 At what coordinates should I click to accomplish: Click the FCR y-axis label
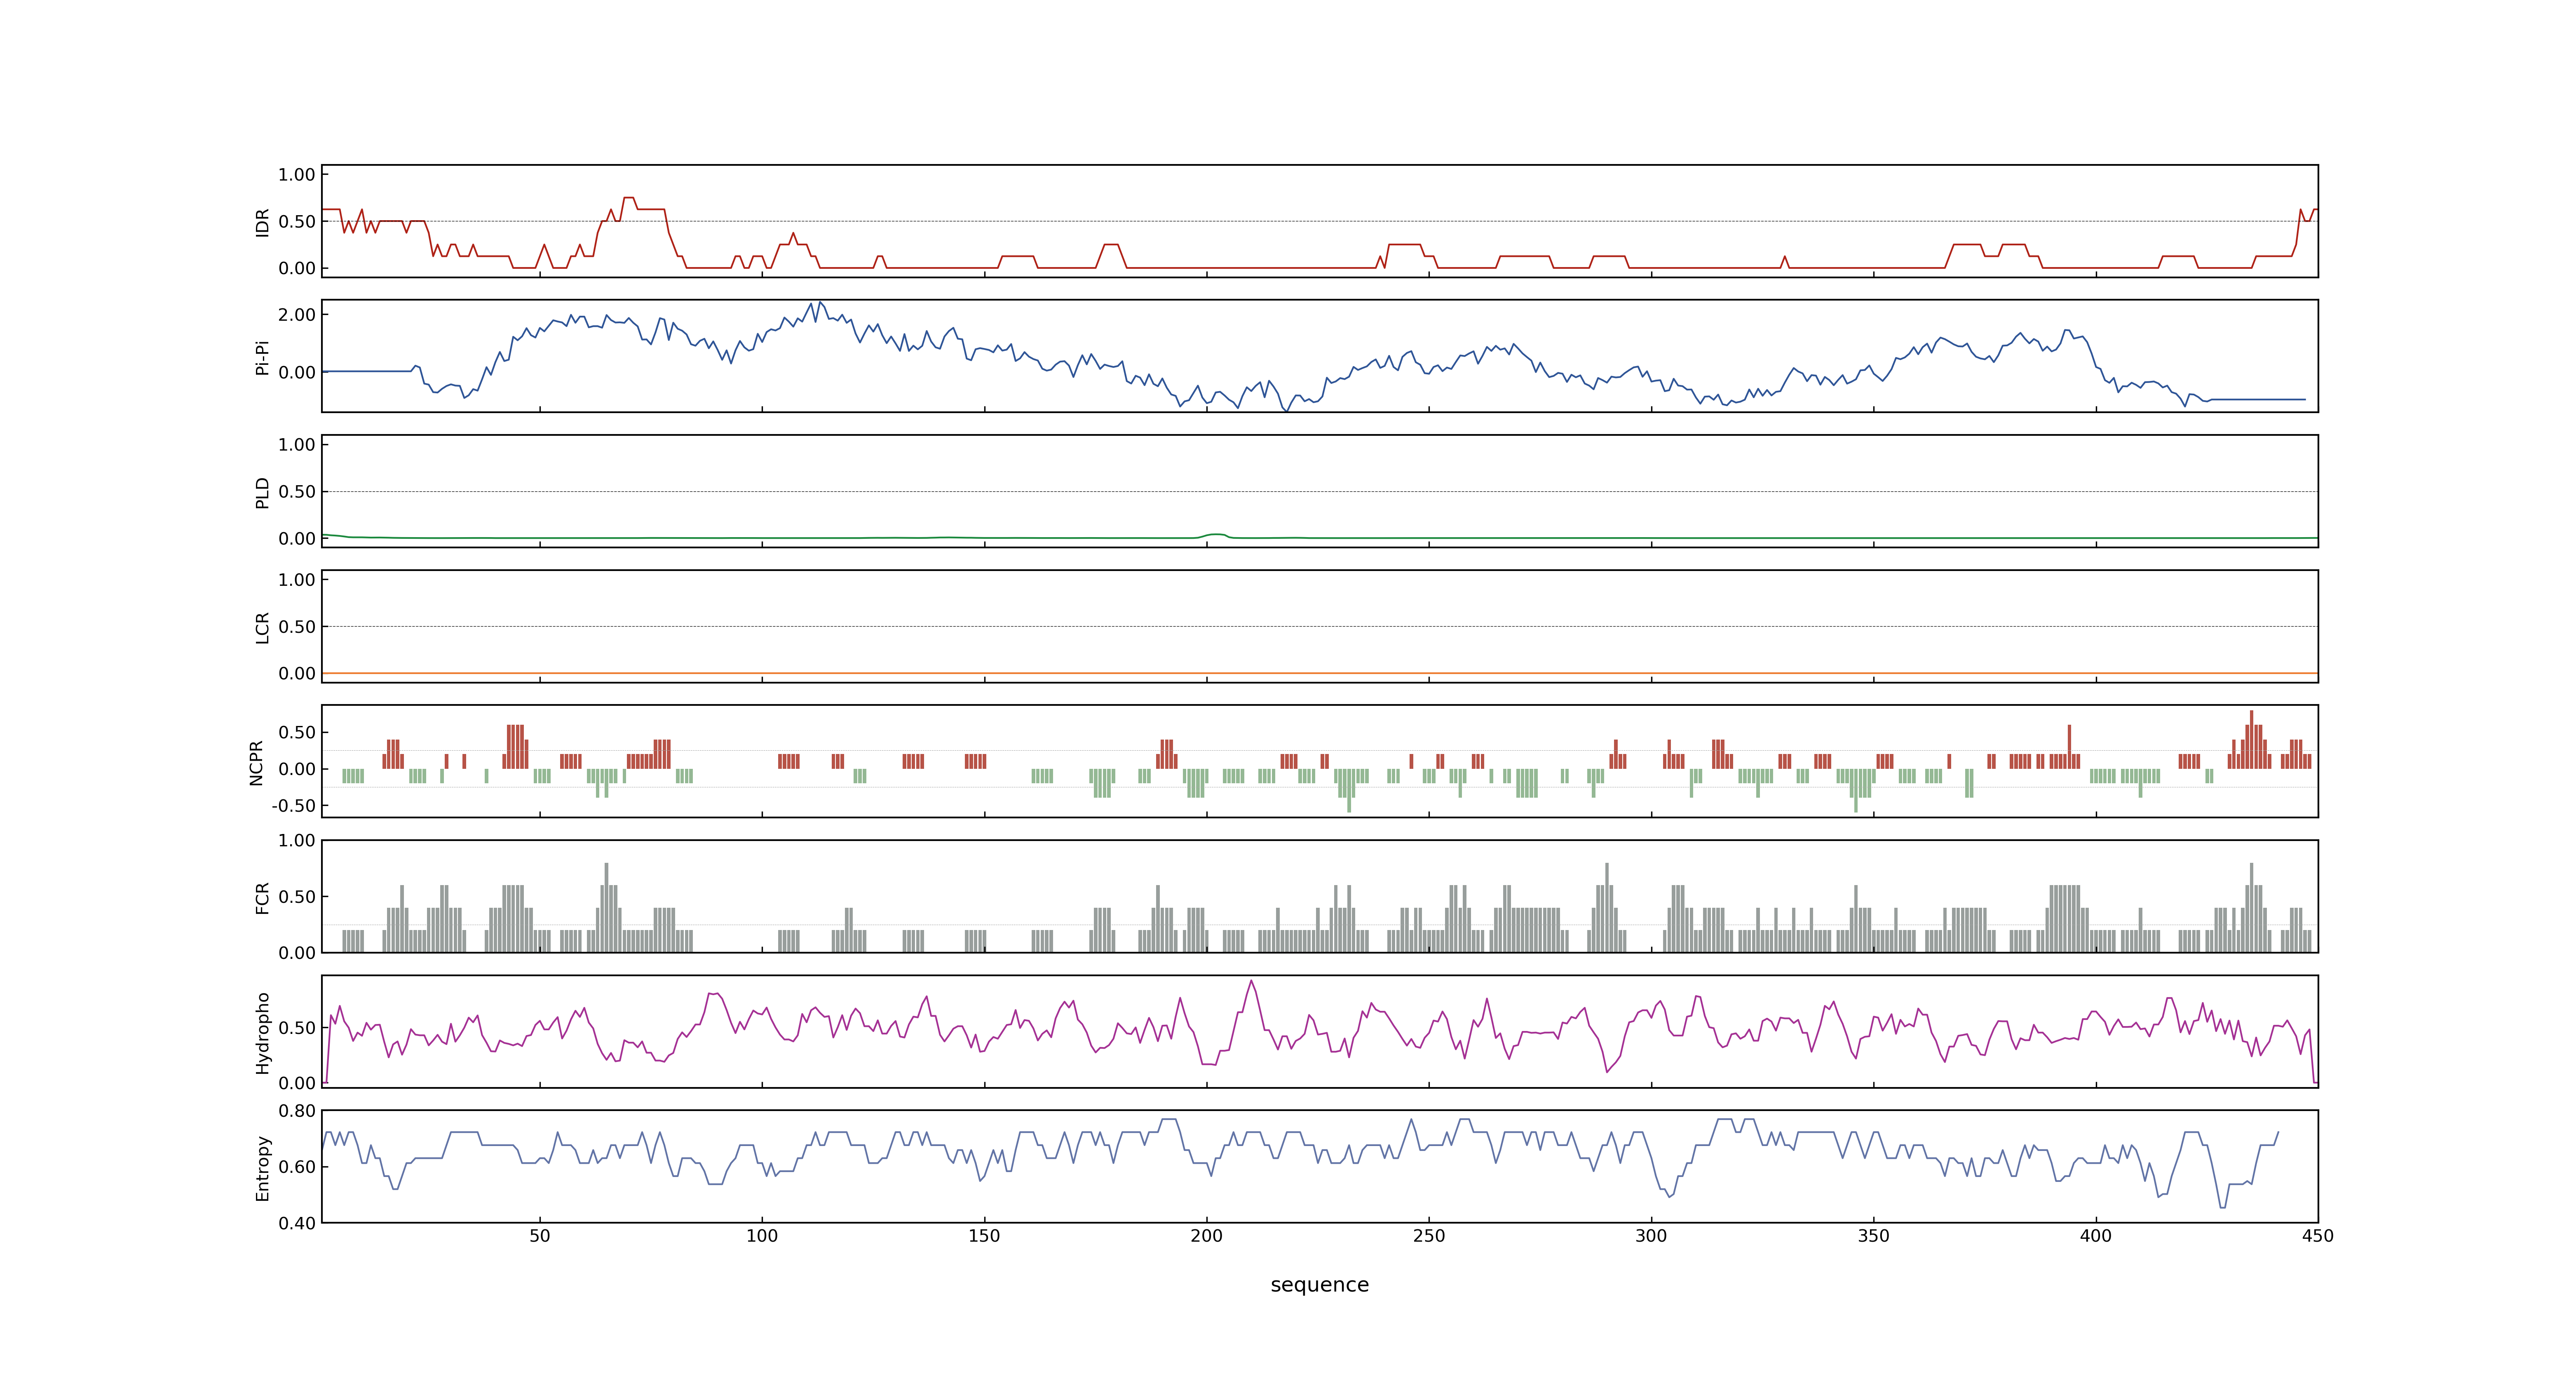(x=262, y=897)
